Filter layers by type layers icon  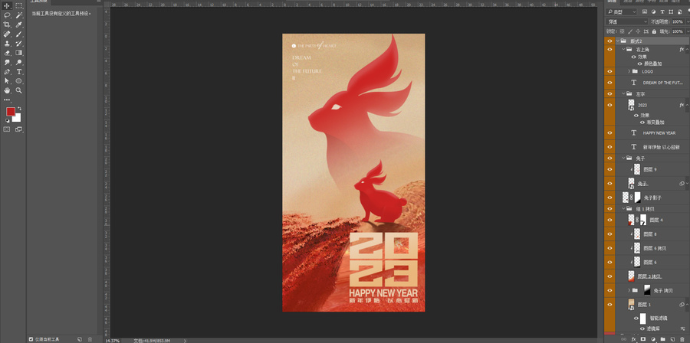pos(662,11)
